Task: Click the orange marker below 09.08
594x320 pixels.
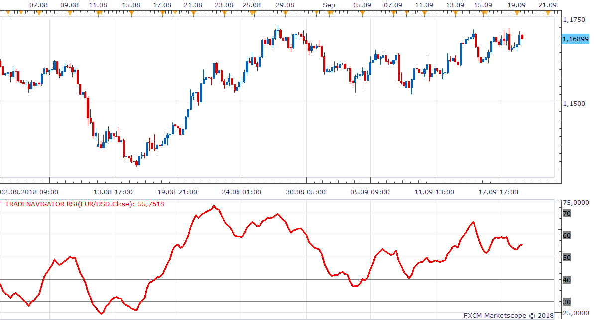Action: tap(70, 13)
